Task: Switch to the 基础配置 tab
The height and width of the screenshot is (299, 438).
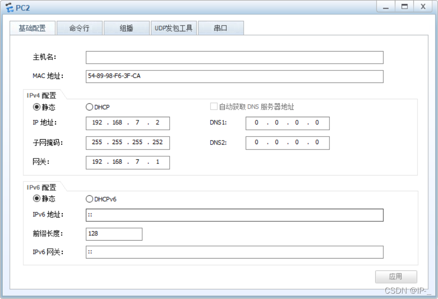Action: (32, 28)
